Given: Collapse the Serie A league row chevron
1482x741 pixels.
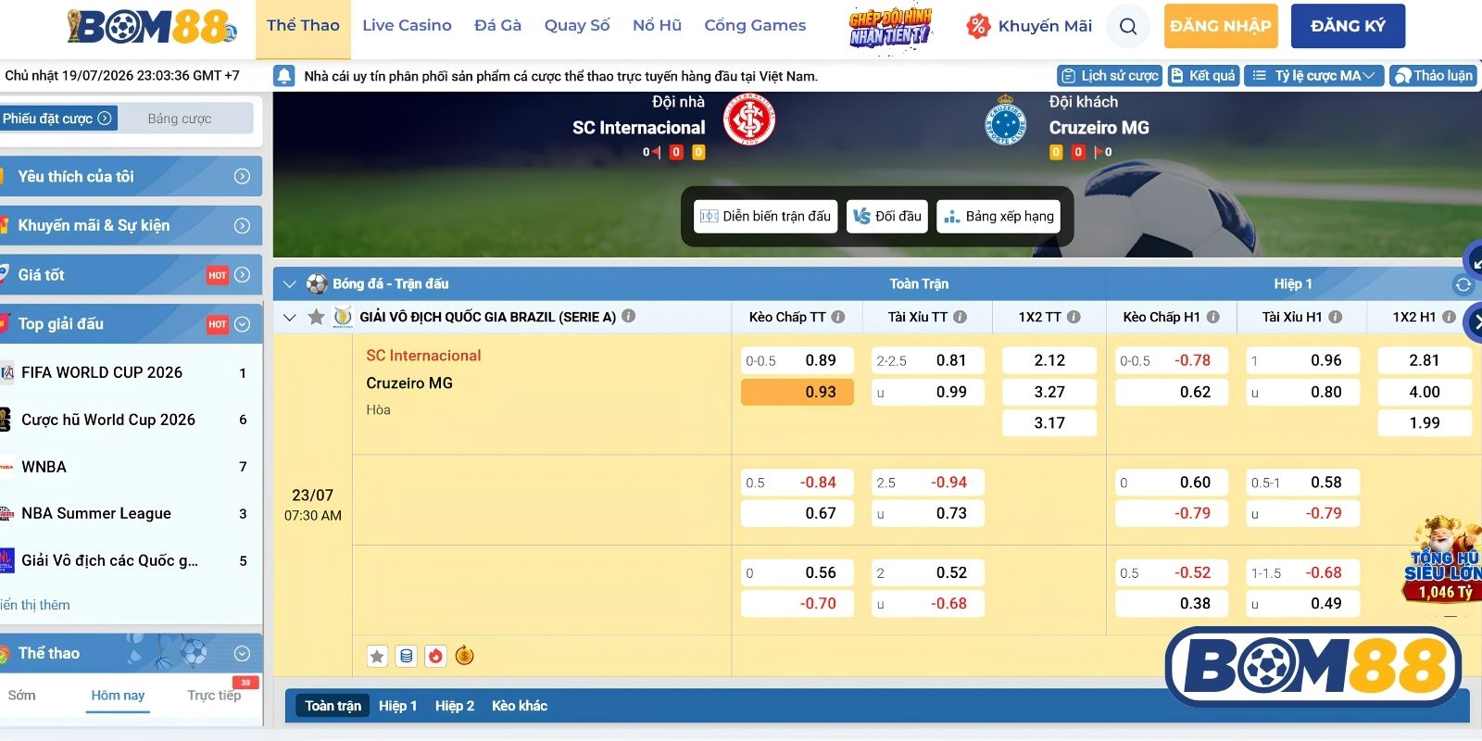Looking at the screenshot, I should tap(290, 318).
